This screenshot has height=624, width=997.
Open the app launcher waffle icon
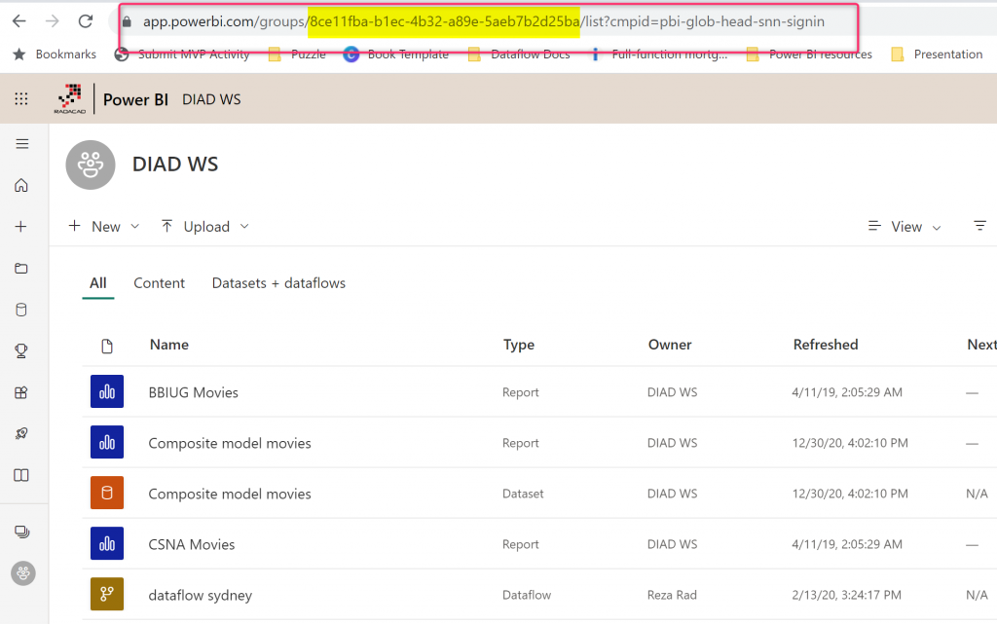[x=21, y=99]
